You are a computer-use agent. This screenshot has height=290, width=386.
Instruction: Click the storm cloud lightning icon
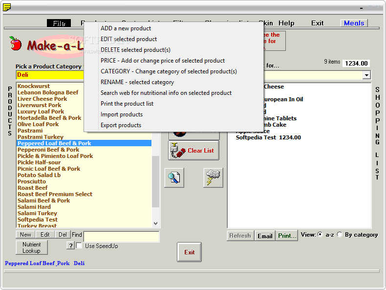pyautogui.click(x=213, y=178)
